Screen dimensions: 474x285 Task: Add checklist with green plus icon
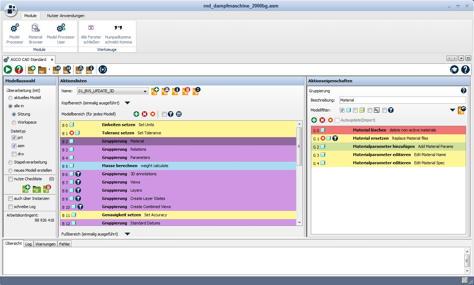[x=26, y=189]
